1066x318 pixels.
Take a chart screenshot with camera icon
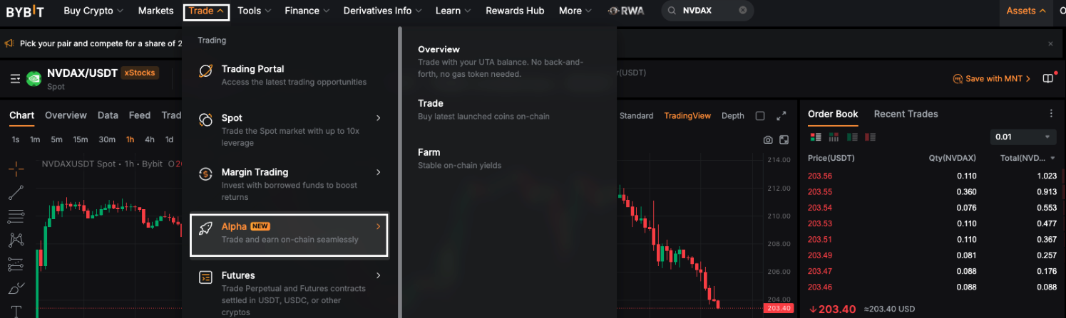click(x=768, y=140)
